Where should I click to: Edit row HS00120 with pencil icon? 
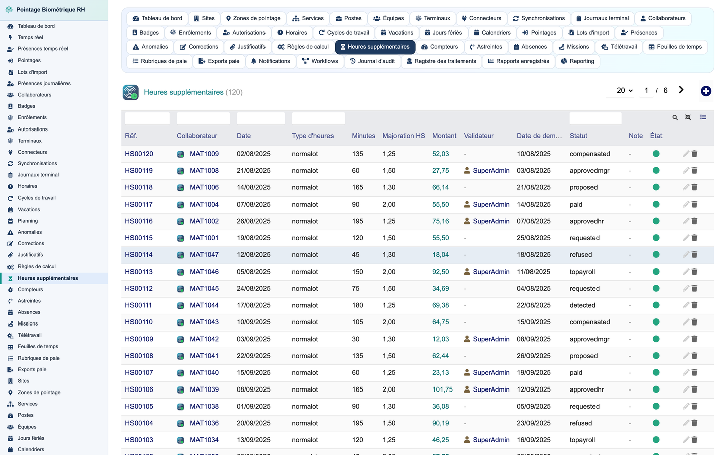(x=686, y=154)
